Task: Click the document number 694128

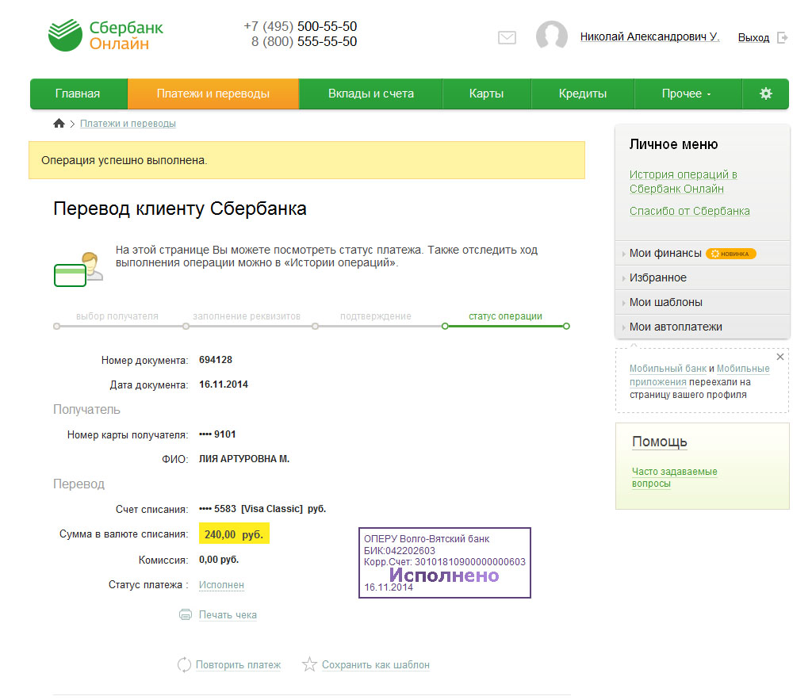Action: point(216,360)
